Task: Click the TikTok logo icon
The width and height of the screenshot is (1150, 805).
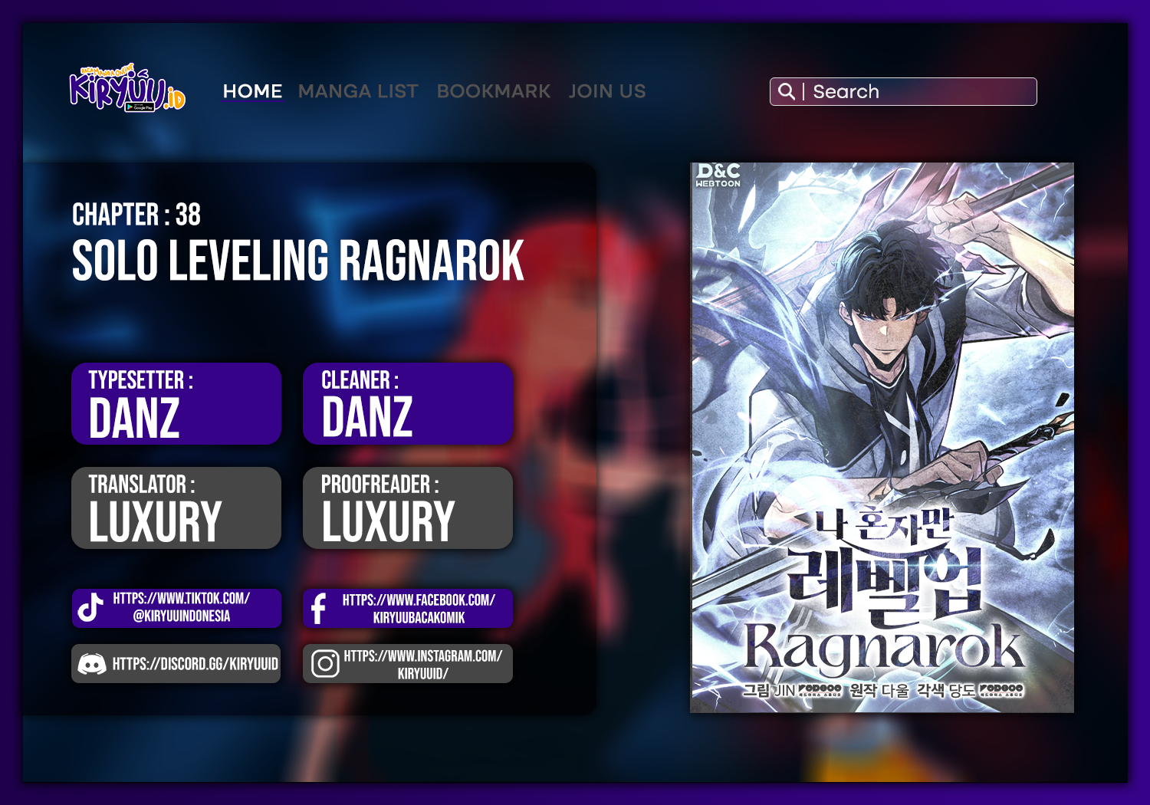Action: [90, 607]
